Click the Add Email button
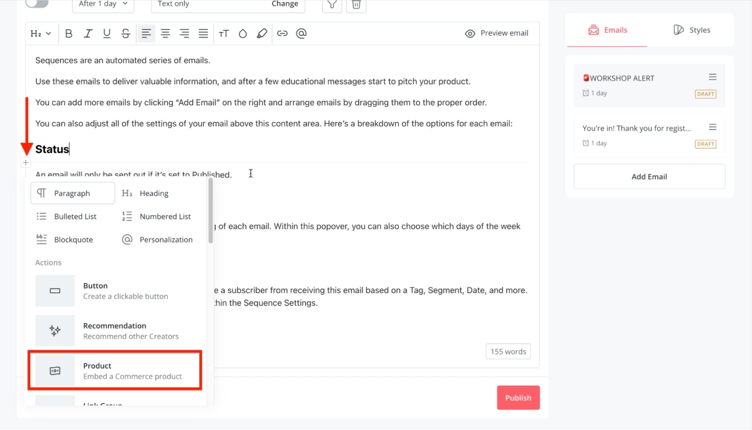The width and height of the screenshot is (752, 430). point(649,177)
